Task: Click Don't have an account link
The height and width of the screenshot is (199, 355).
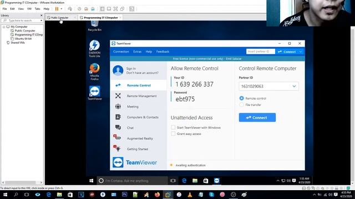Action: pyautogui.click(x=143, y=73)
